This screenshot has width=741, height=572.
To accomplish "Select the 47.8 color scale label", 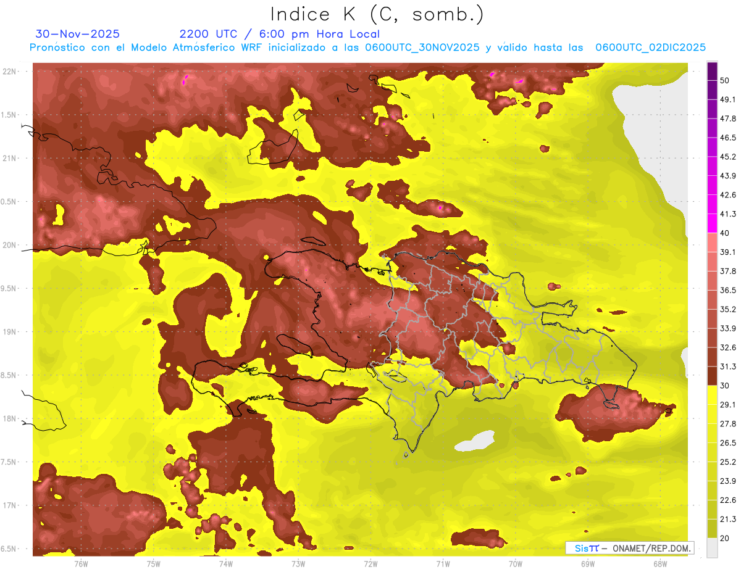I will point(727,118).
